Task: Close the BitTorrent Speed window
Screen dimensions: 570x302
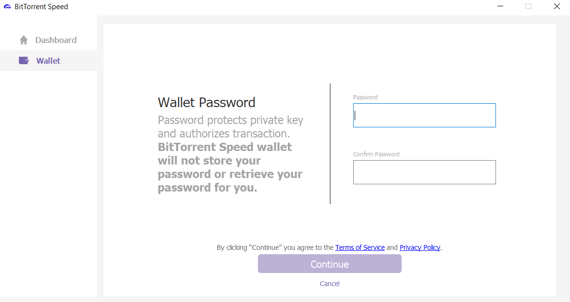Action: (556, 6)
